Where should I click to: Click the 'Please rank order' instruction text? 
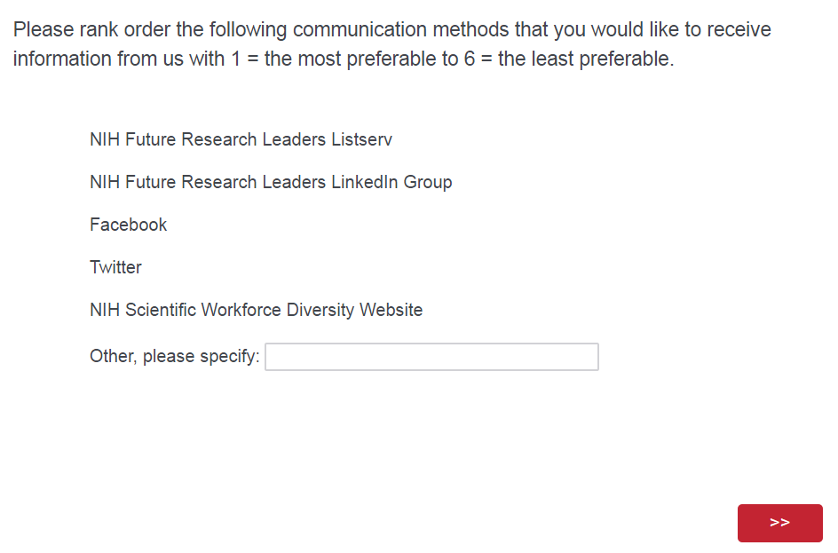[87, 29]
